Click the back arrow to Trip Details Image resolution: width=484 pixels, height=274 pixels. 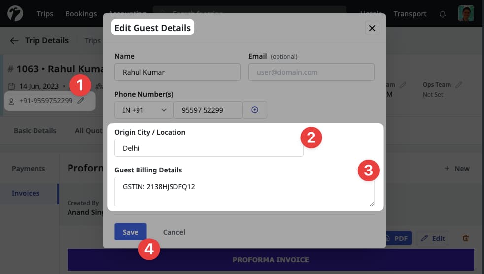14,41
